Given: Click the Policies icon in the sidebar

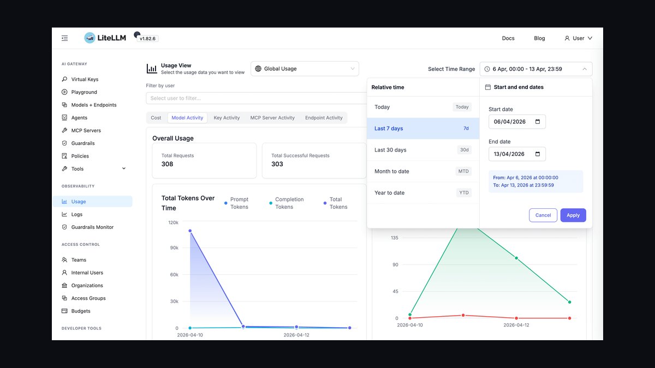Looking at the screenshot, I should click(x=64, y=156).
